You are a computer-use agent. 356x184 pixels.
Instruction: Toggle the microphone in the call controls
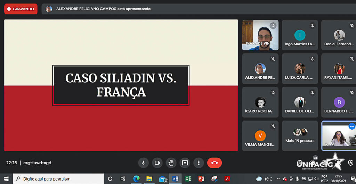coord(143,162)
